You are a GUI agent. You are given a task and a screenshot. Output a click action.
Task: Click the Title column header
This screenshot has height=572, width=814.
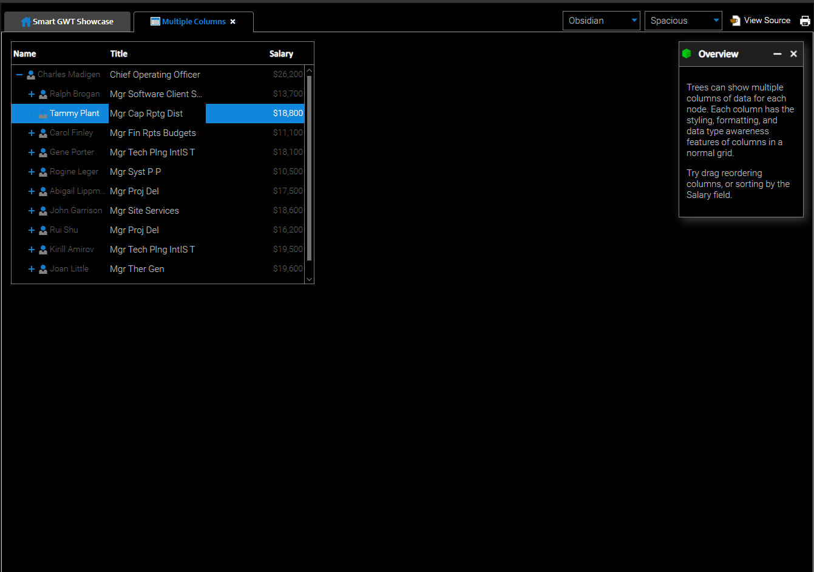(119, 53)
